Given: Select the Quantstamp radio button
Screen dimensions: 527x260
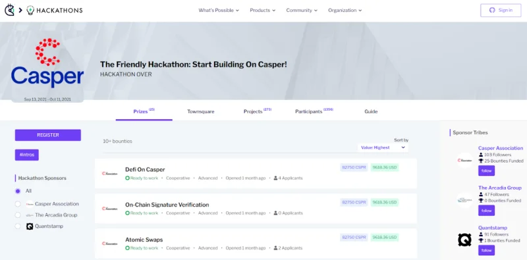Looking at the screenshot, I should click(18, 226).
